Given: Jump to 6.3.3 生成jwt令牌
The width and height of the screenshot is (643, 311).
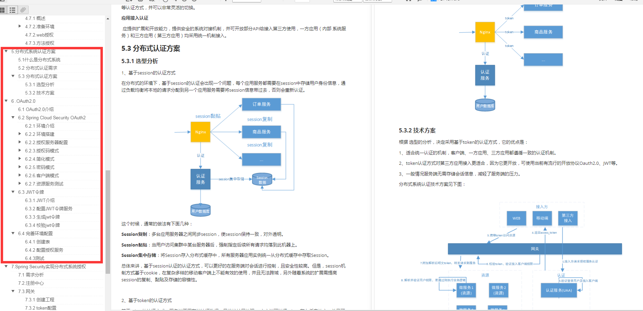Looking at the screenshot, I should (42, 217).
